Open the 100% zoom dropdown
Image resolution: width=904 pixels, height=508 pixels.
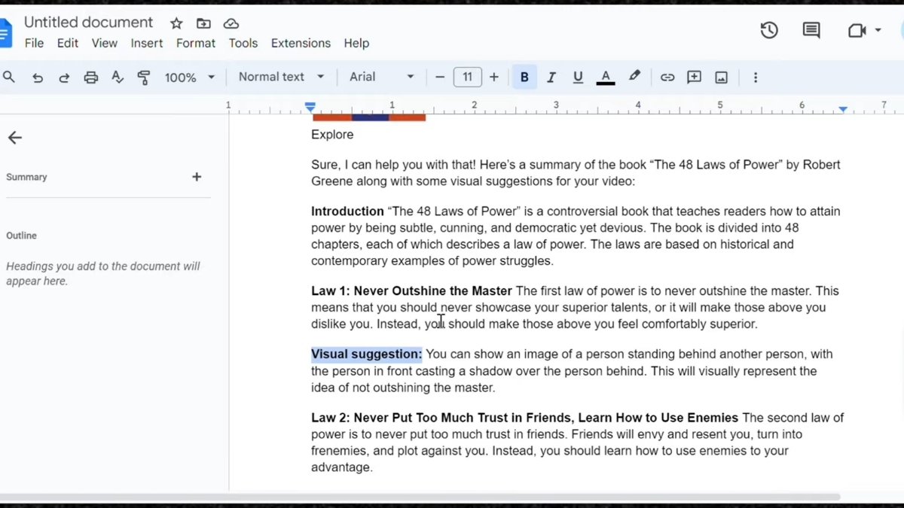(x=190, y=78)
